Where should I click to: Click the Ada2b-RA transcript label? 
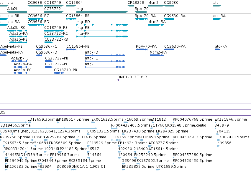tap(19, 34)
